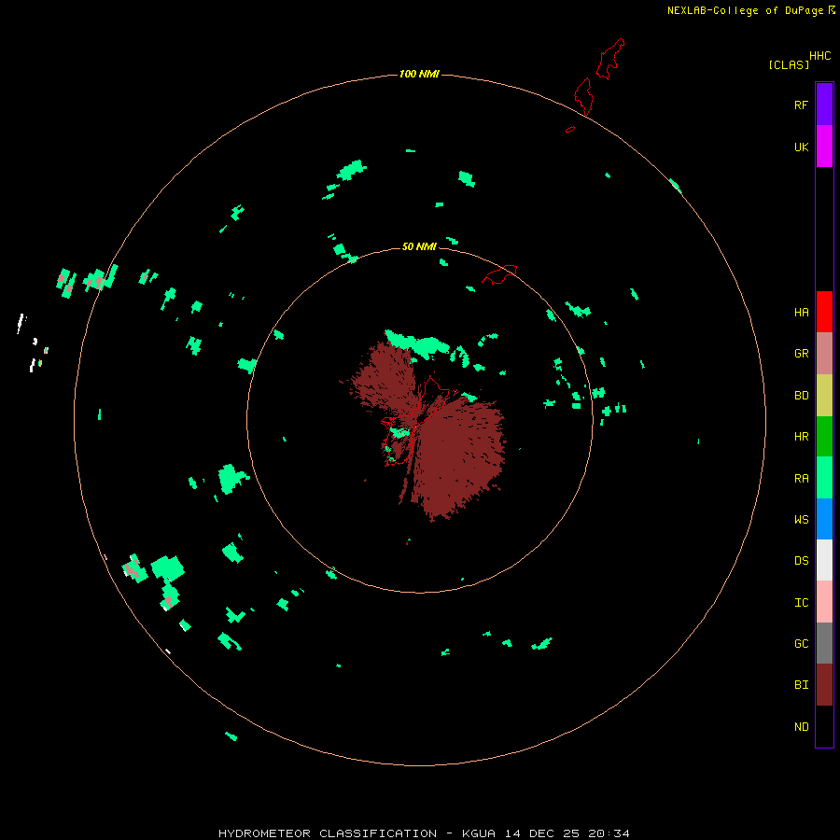Click the HA legend label
Screen dimensions: 840x840
(x=801, y=313)
